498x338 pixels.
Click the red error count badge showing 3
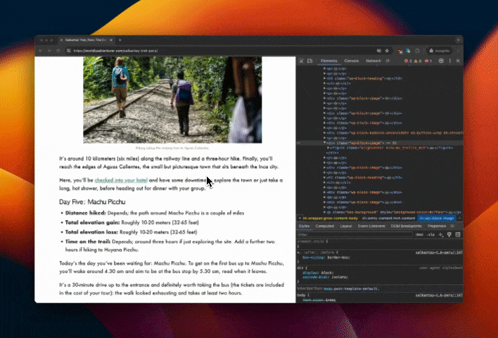pyautogui.click(x=408, y=61)
